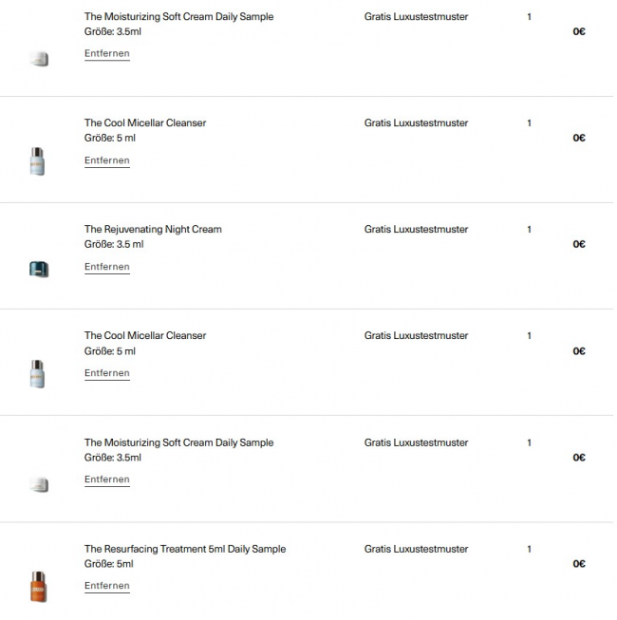Remove The Rejuvenating Night Cream from cart
Viewport: 617px width, 620px height.
tap(106, 267)
